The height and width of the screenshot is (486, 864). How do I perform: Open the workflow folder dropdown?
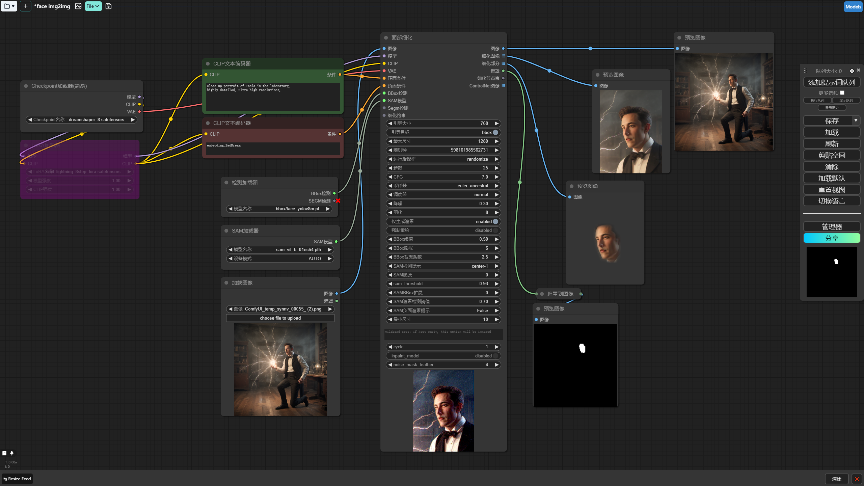[9, 6]
